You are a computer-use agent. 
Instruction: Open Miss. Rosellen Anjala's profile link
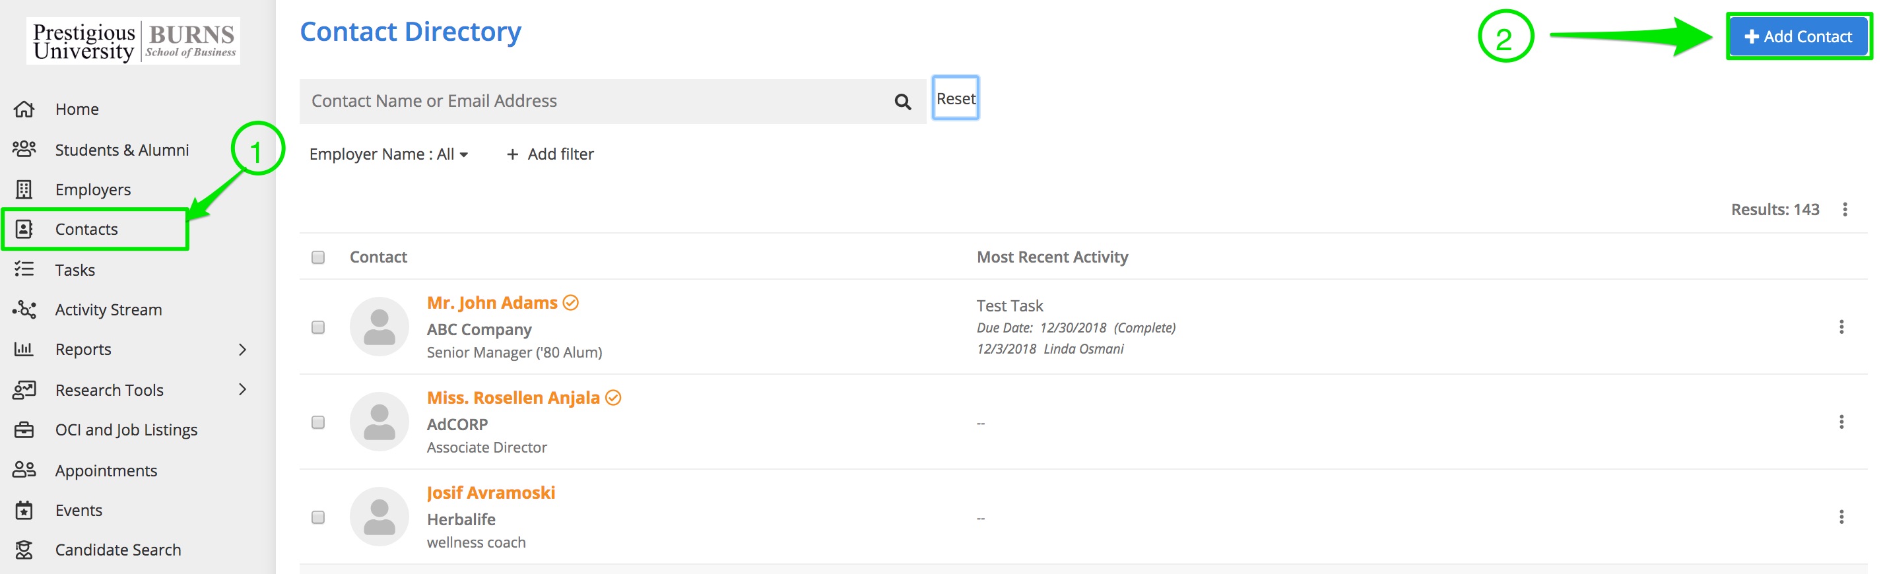[512, 398]
